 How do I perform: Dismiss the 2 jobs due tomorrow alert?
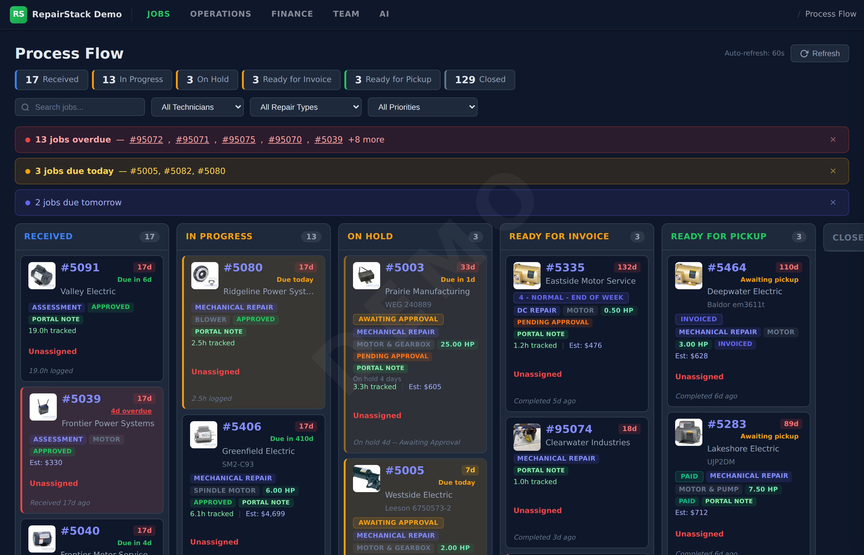(833, 203)
